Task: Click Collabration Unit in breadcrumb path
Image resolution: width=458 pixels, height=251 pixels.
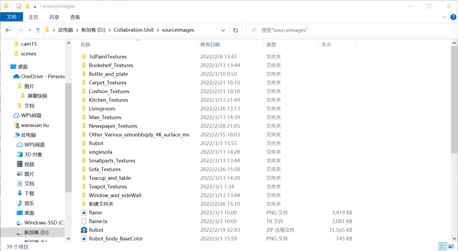Action: (x=133, y=30)
